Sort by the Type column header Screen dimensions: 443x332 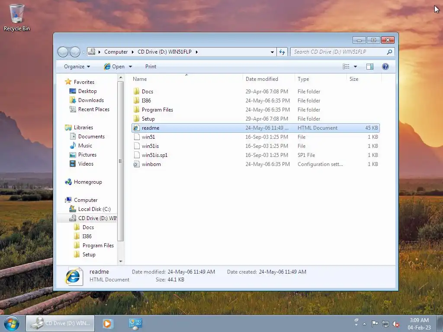pos(321,79)
